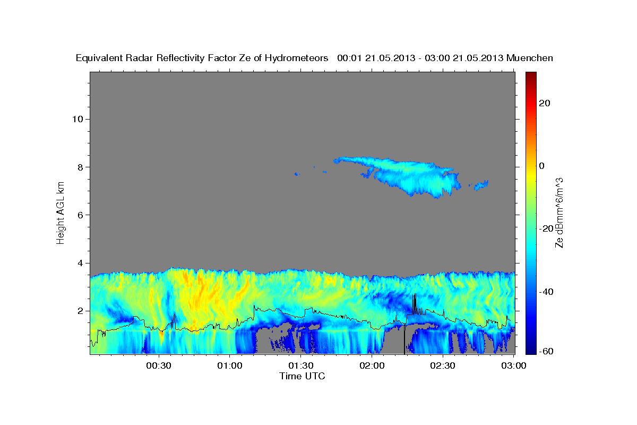Screen dimensions: 637x425
Task: Click the 'Height AGL km' axis label
Action: pyautogui.click(x=61, y=213)
